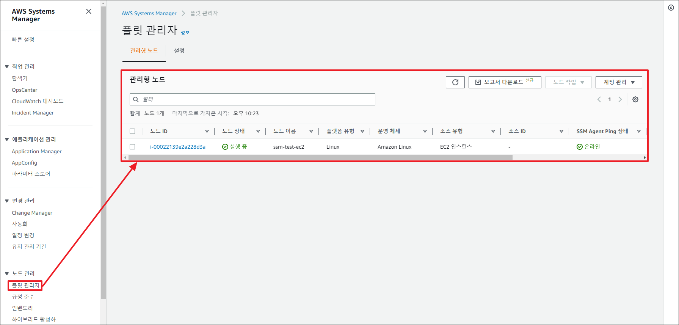
Task: Select all nodes header checkbox
Action: click(132, 131)
